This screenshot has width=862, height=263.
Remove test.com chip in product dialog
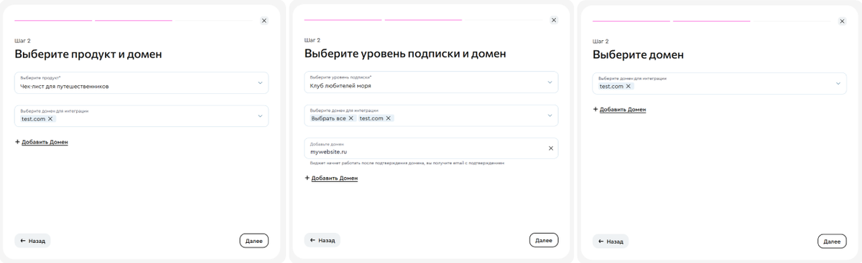[50, 119]
